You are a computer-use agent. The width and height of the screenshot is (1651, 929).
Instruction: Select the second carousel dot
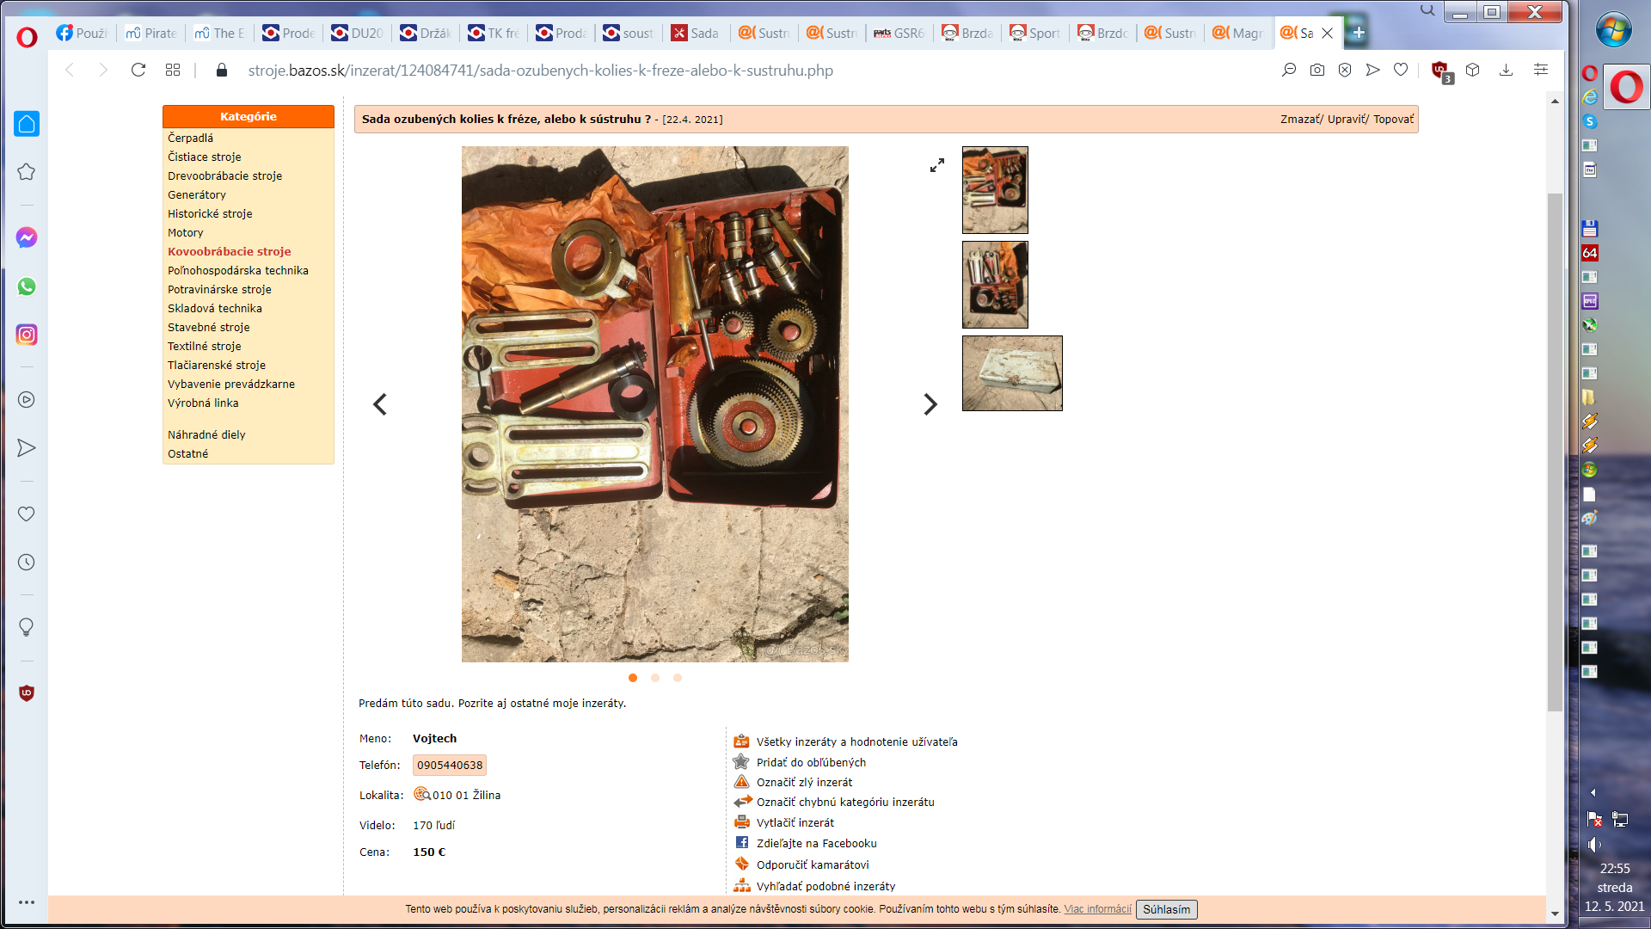pyautogui.click(x=655, y=678)
